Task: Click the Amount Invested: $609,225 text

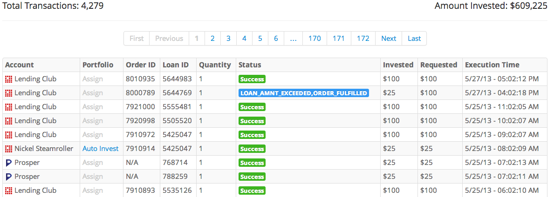Action: pos(491,7)
